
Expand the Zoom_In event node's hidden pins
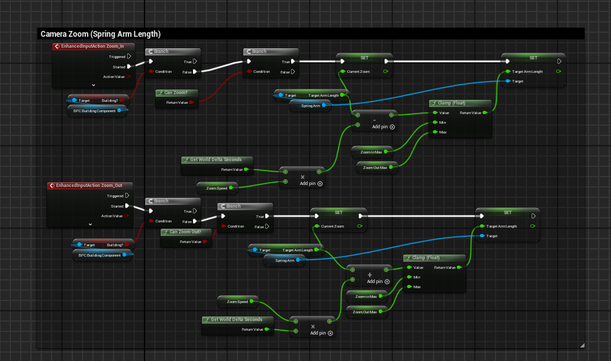click(x=93, y=85)
